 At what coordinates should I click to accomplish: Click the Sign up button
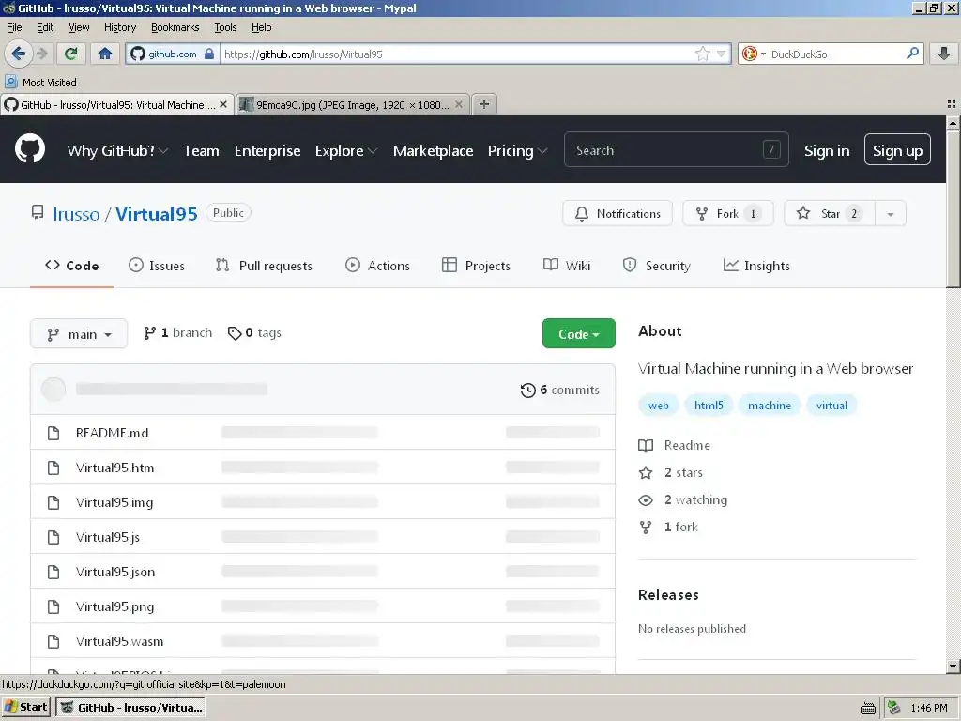897,150
